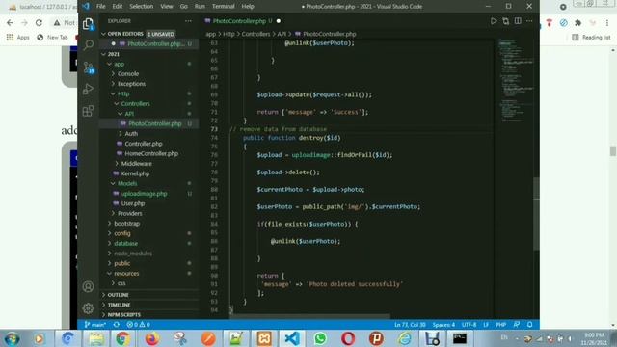Click the Reading list button in browser
The height and width of the screenshot is (347, 617).
click(x=591, y=37)
